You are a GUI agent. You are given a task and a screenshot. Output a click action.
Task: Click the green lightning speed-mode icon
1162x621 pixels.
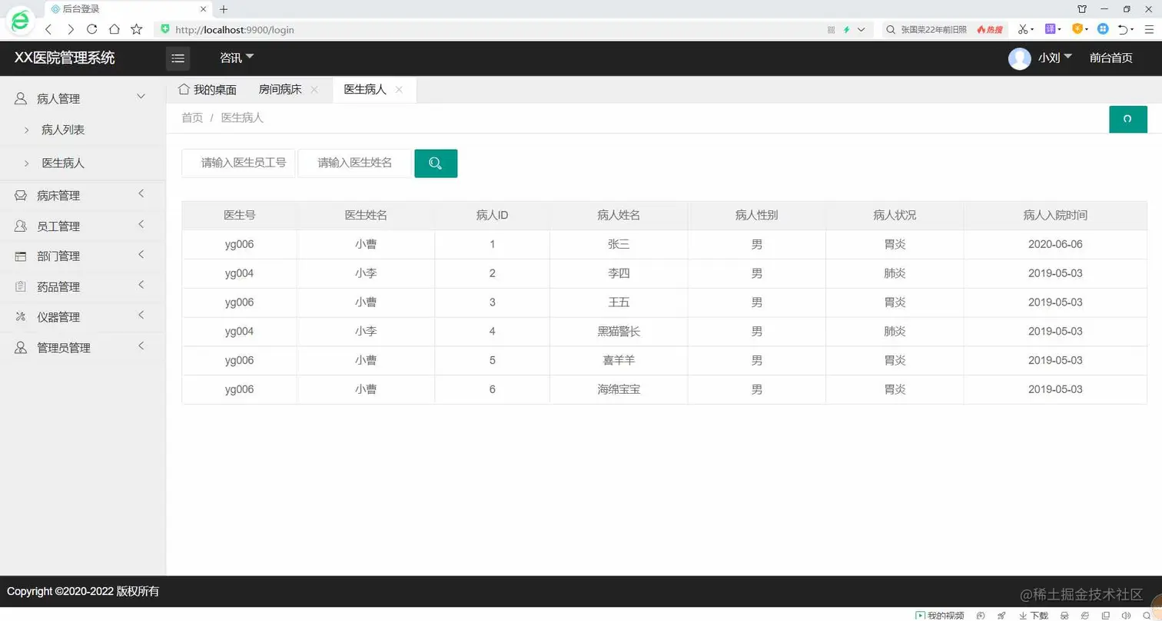point(846,30)
